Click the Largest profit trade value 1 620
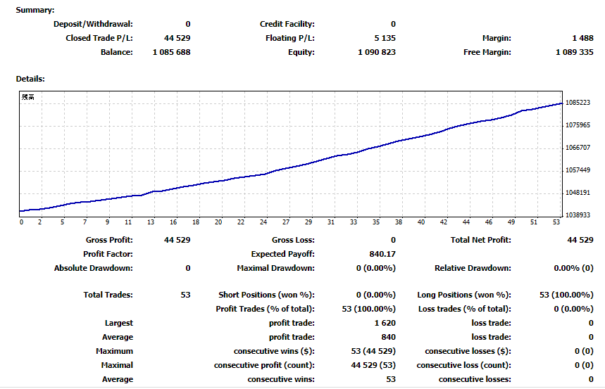The image size is (605, 389). (x=385, y=323)
